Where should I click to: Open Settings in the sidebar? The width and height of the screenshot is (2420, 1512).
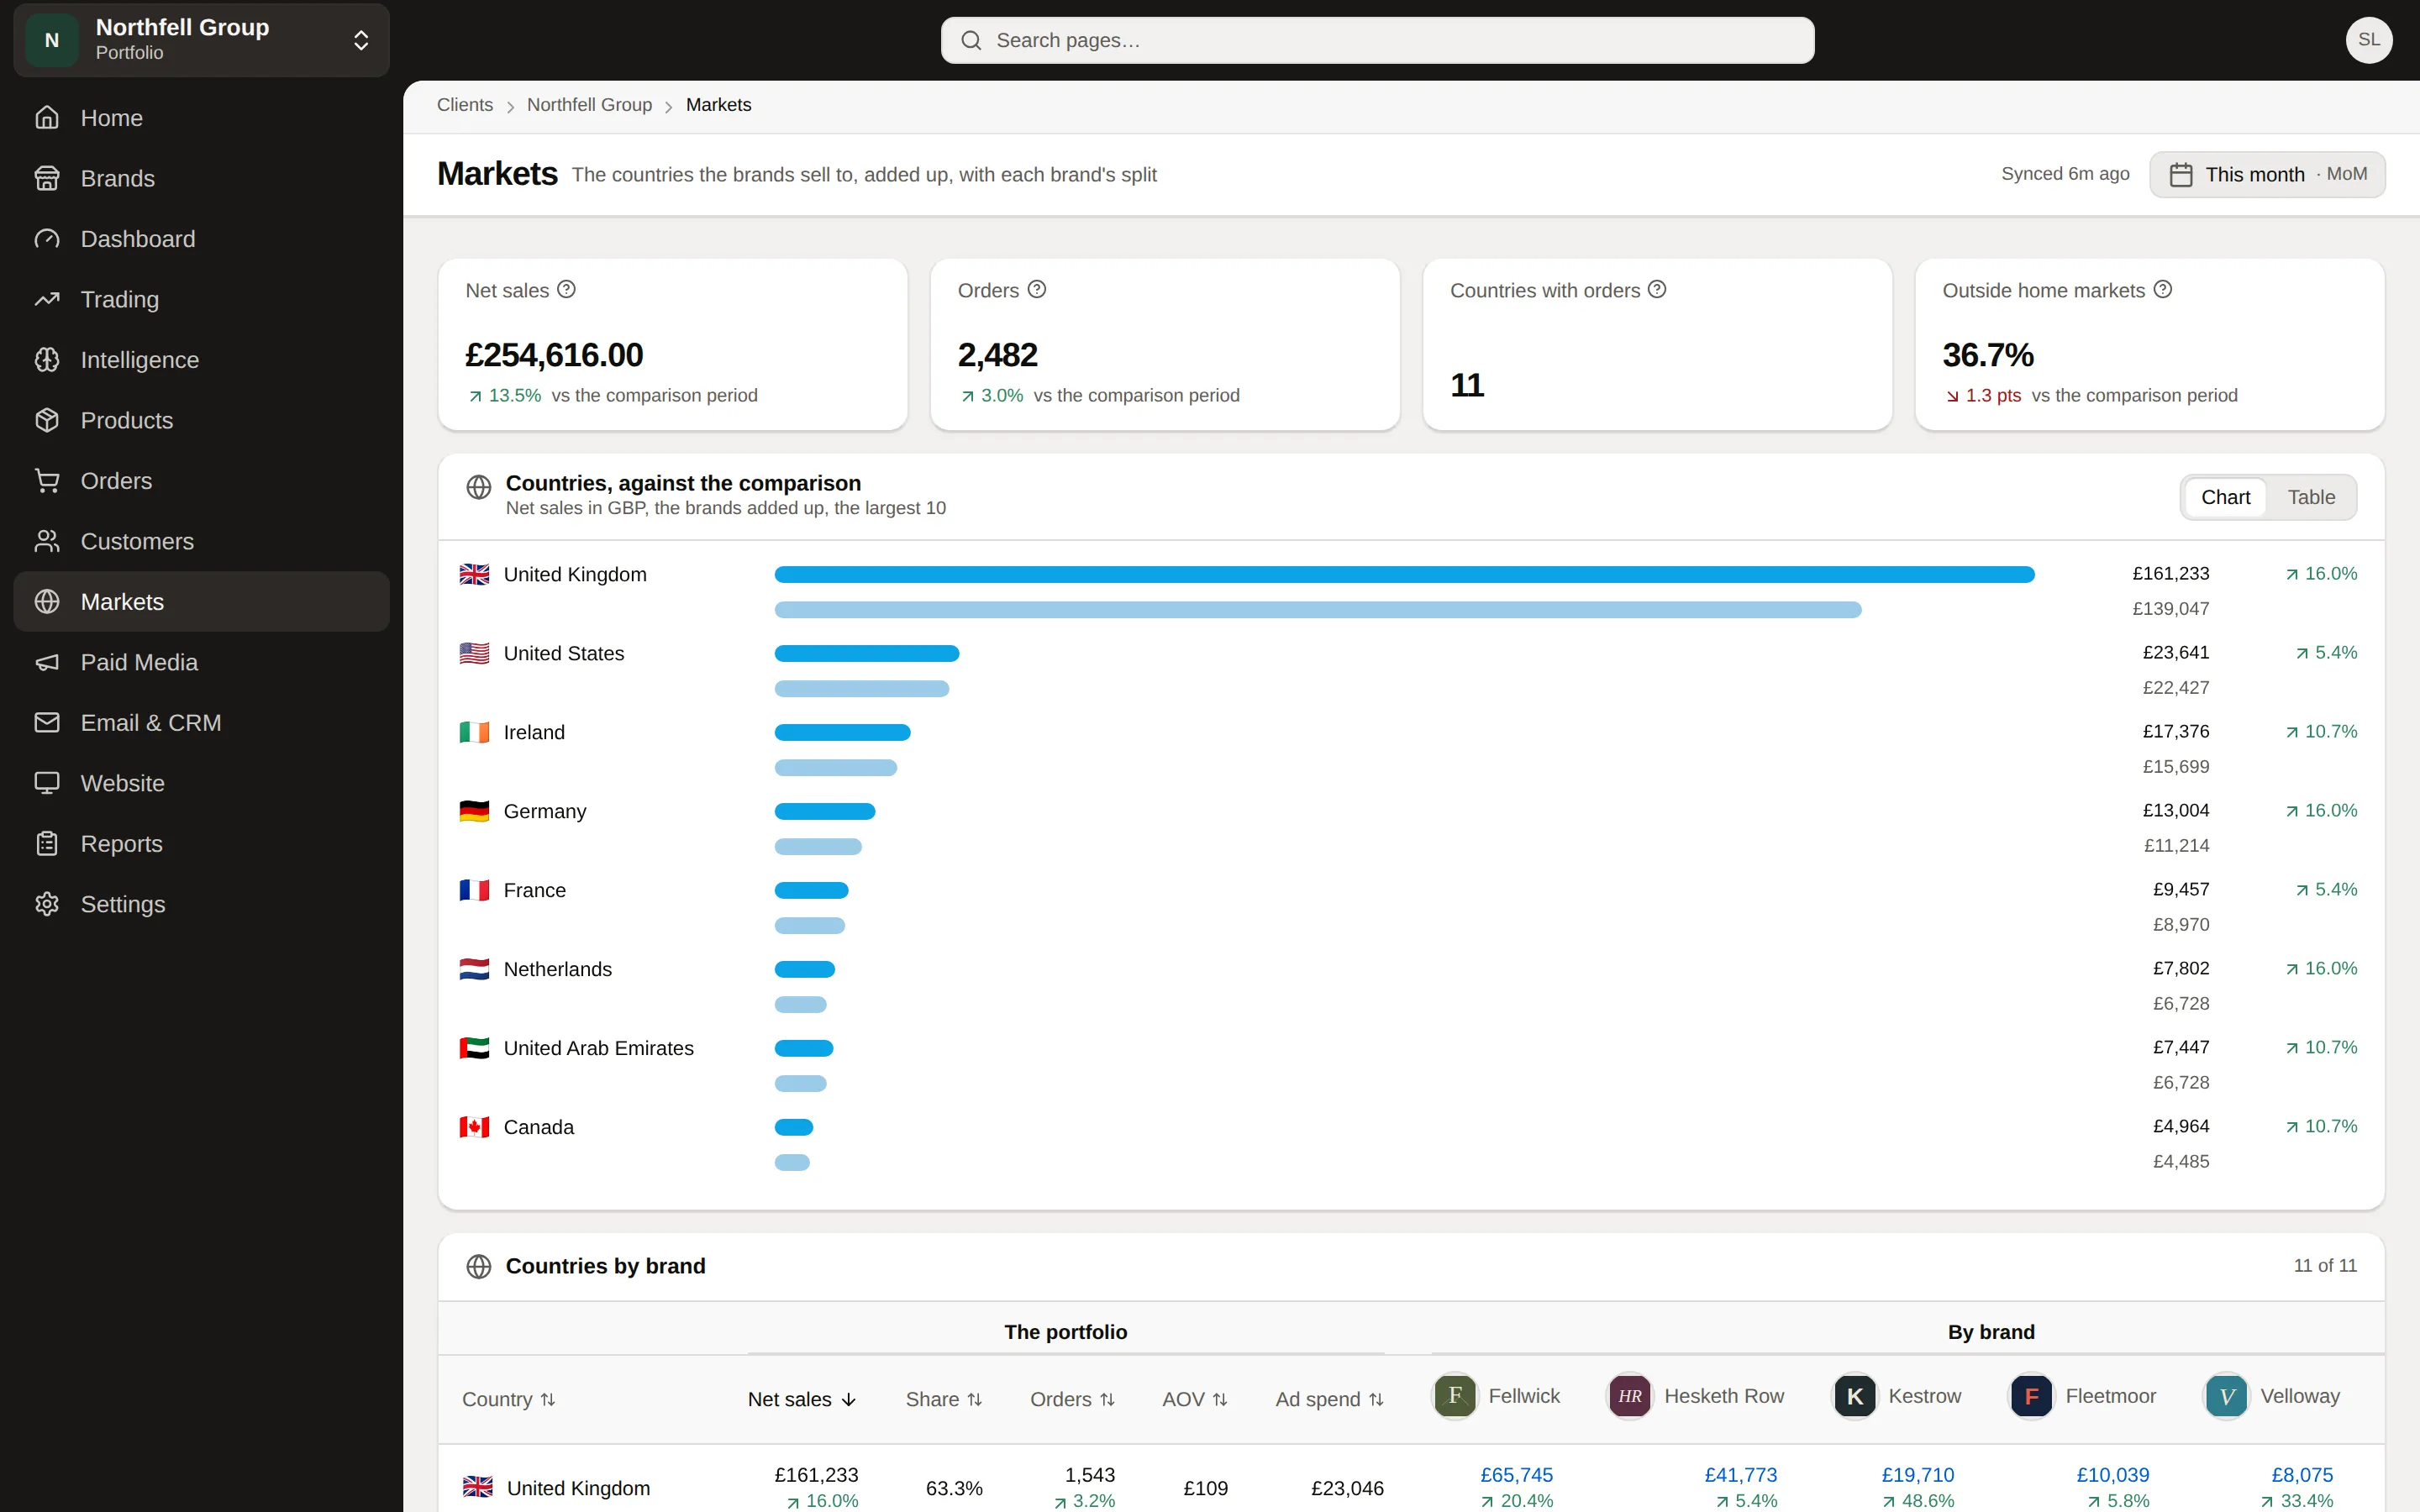coord(202,904)
